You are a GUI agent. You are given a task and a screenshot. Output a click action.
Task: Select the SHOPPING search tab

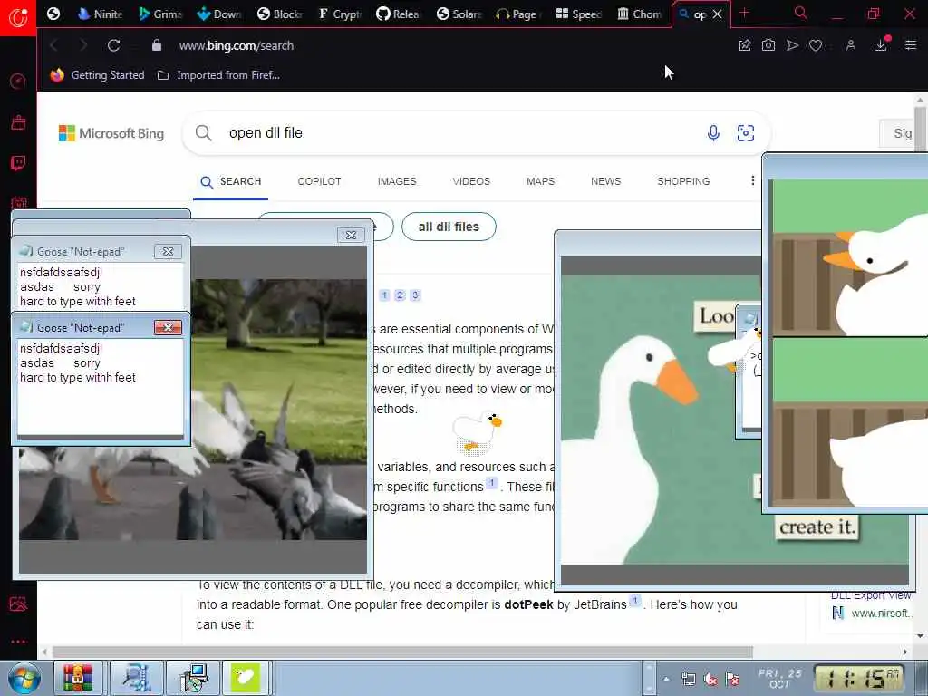coord(683,181)
